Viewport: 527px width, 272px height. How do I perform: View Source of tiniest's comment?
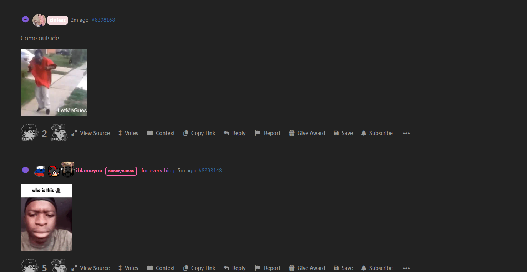tap(91, 133)
